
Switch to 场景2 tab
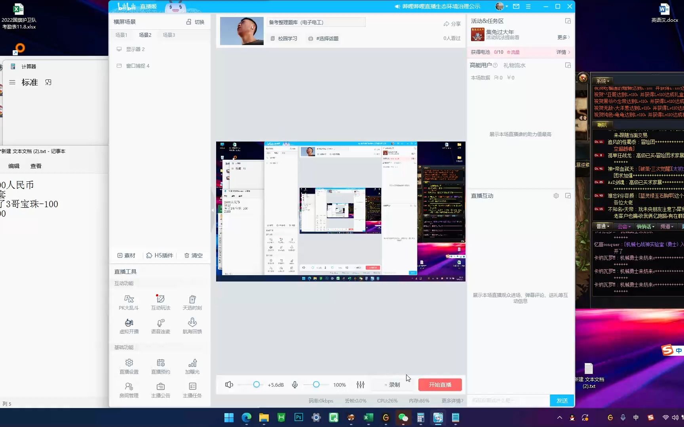click(145, 35)
